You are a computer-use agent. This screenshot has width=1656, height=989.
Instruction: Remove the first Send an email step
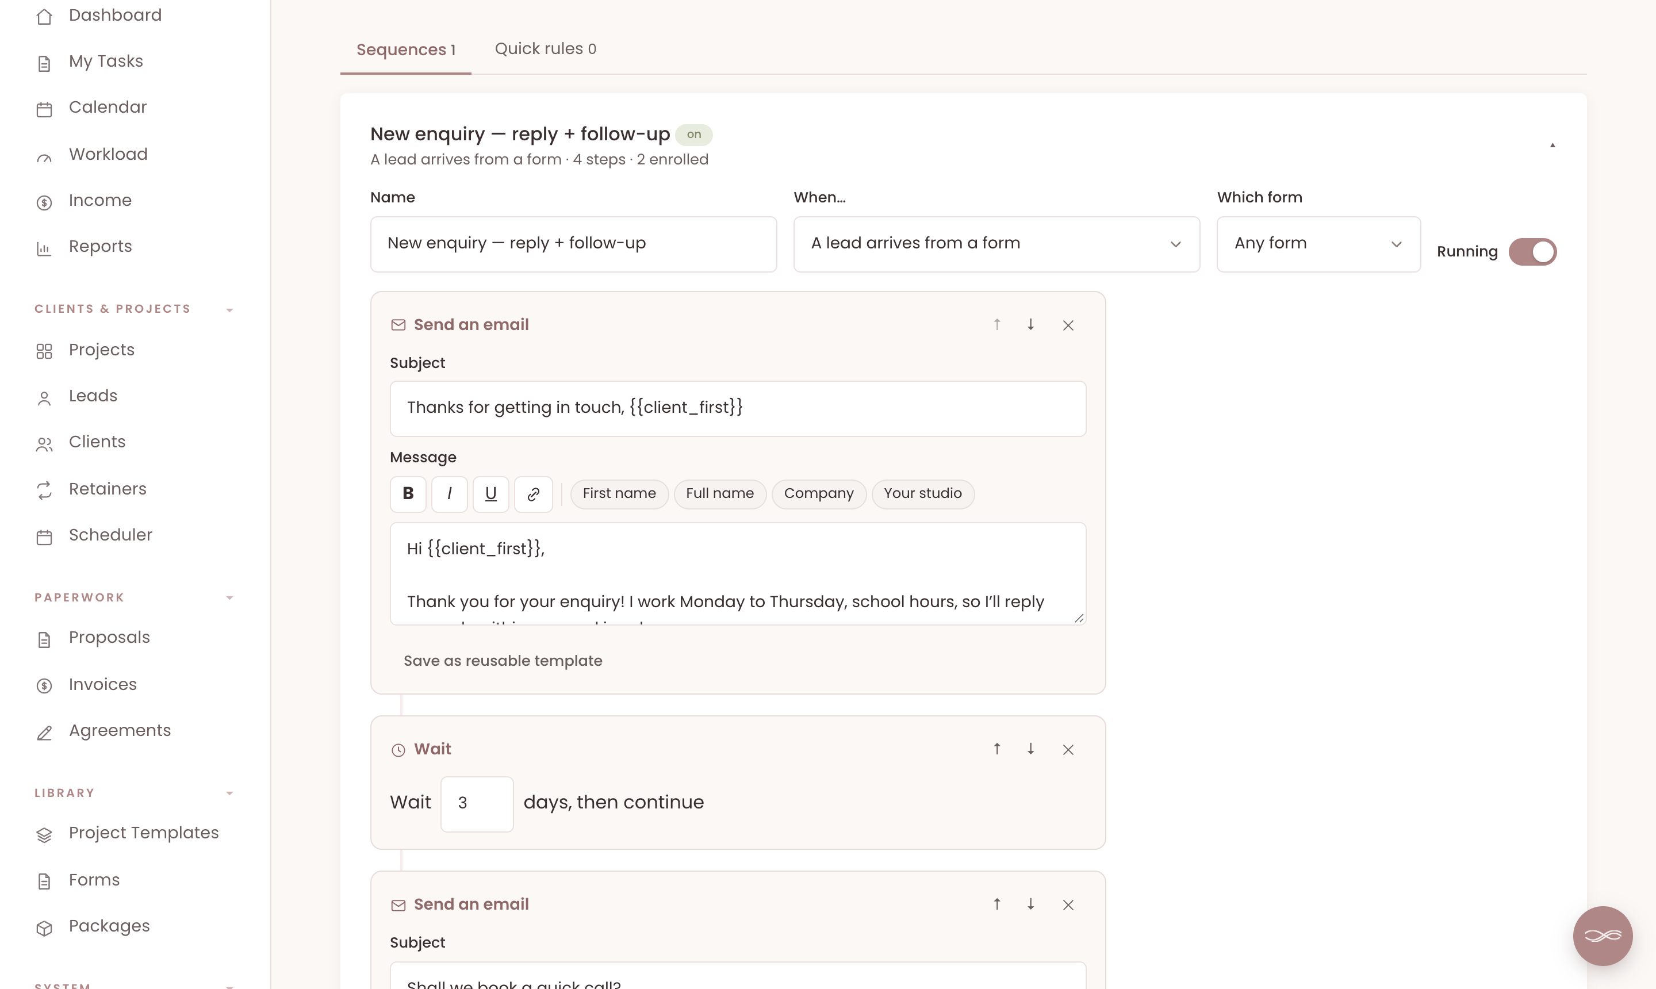pos(1068,325)
